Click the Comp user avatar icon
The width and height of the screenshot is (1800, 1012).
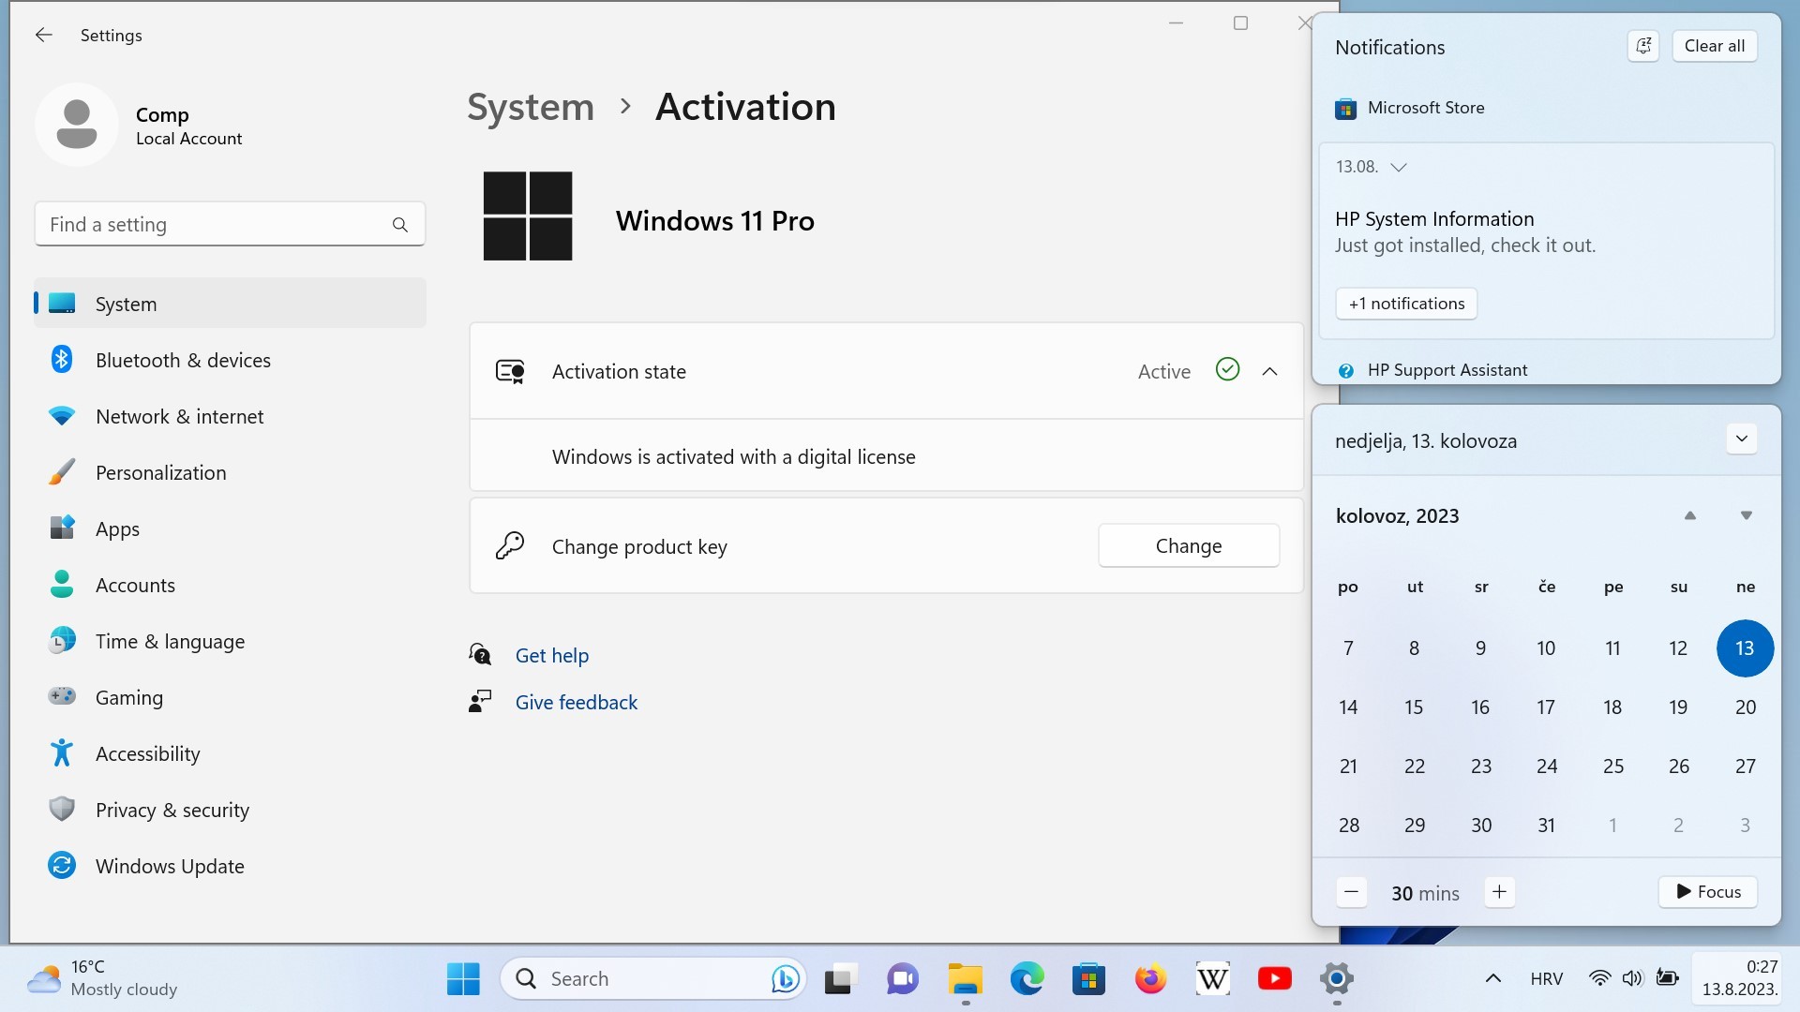point(77,125)
